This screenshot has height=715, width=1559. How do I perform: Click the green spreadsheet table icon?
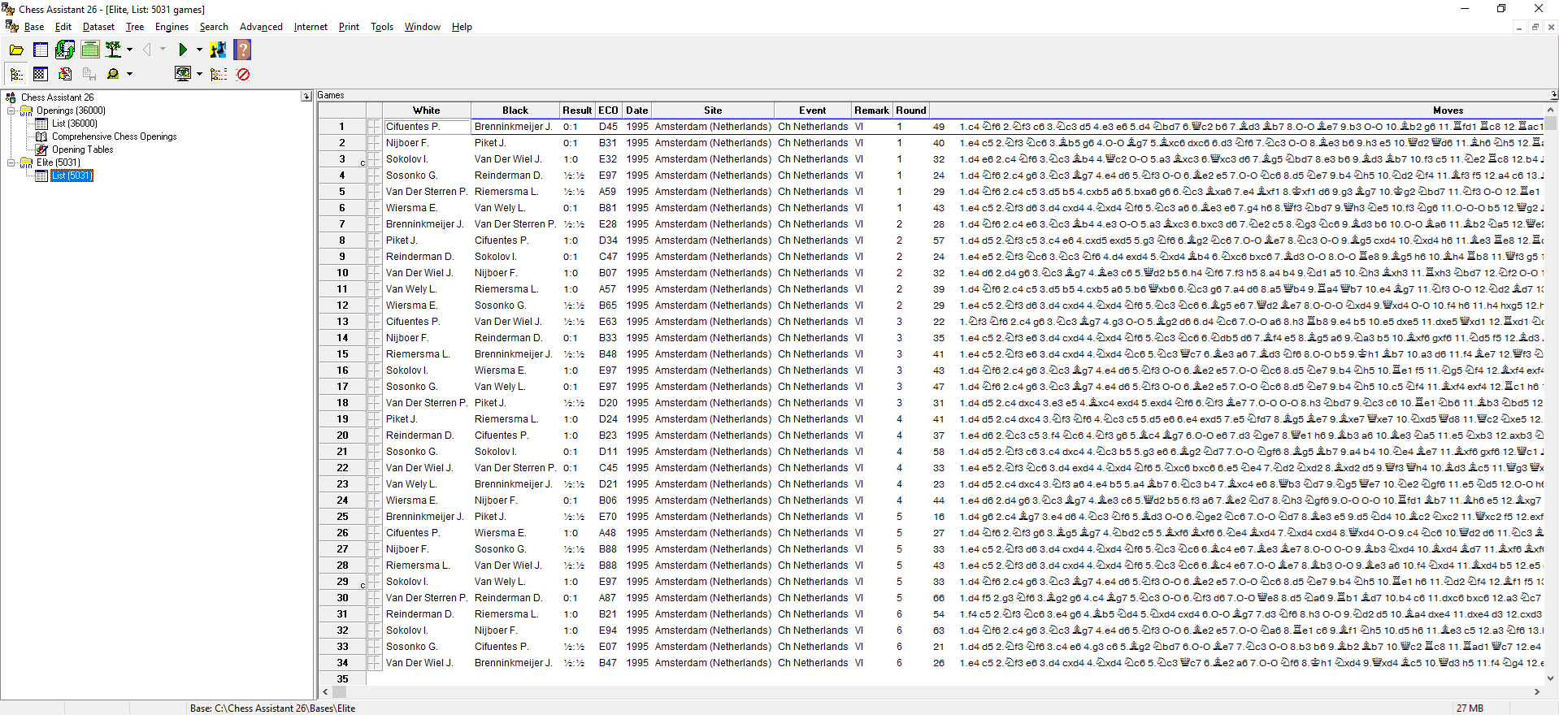pos(90,50)
